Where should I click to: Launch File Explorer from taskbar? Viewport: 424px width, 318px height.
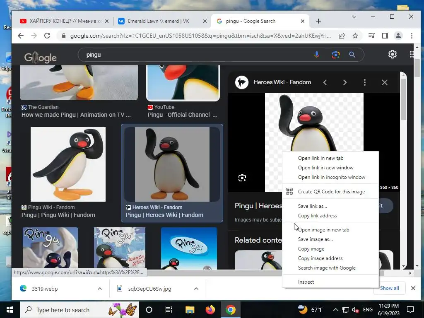[190, 310]
